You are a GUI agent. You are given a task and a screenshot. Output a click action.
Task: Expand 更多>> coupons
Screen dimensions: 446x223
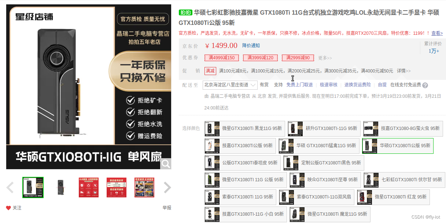(x=325, y=58)
